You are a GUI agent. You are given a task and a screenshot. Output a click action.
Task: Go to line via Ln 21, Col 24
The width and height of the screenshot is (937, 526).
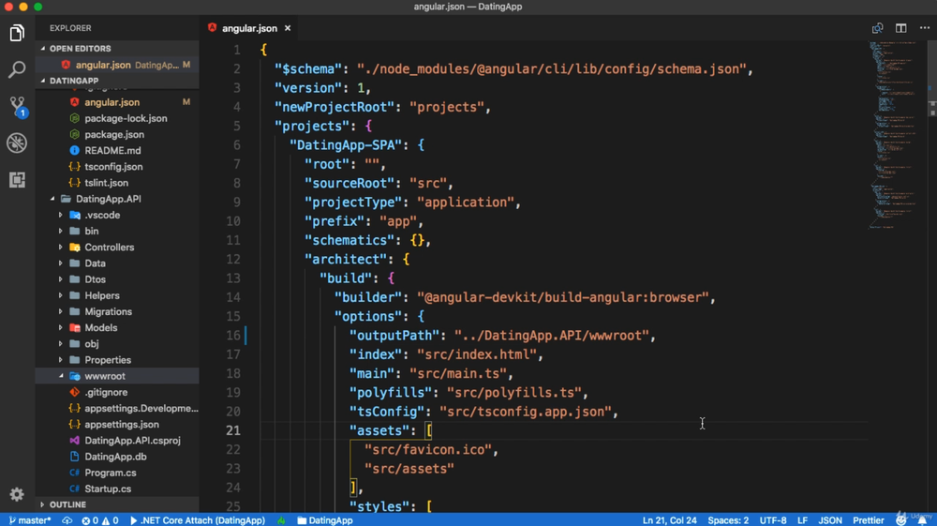[x=669, y=520]
